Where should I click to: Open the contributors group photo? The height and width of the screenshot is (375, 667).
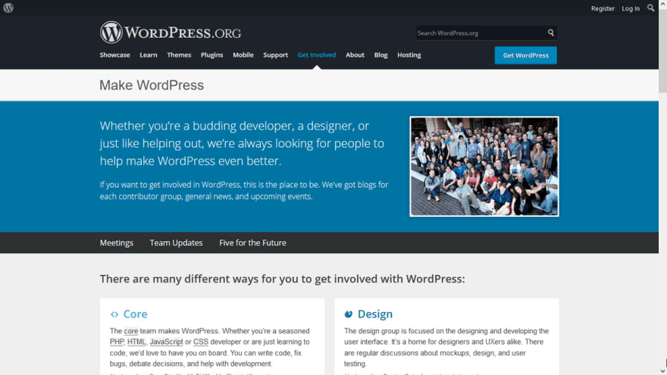[484, 166]
